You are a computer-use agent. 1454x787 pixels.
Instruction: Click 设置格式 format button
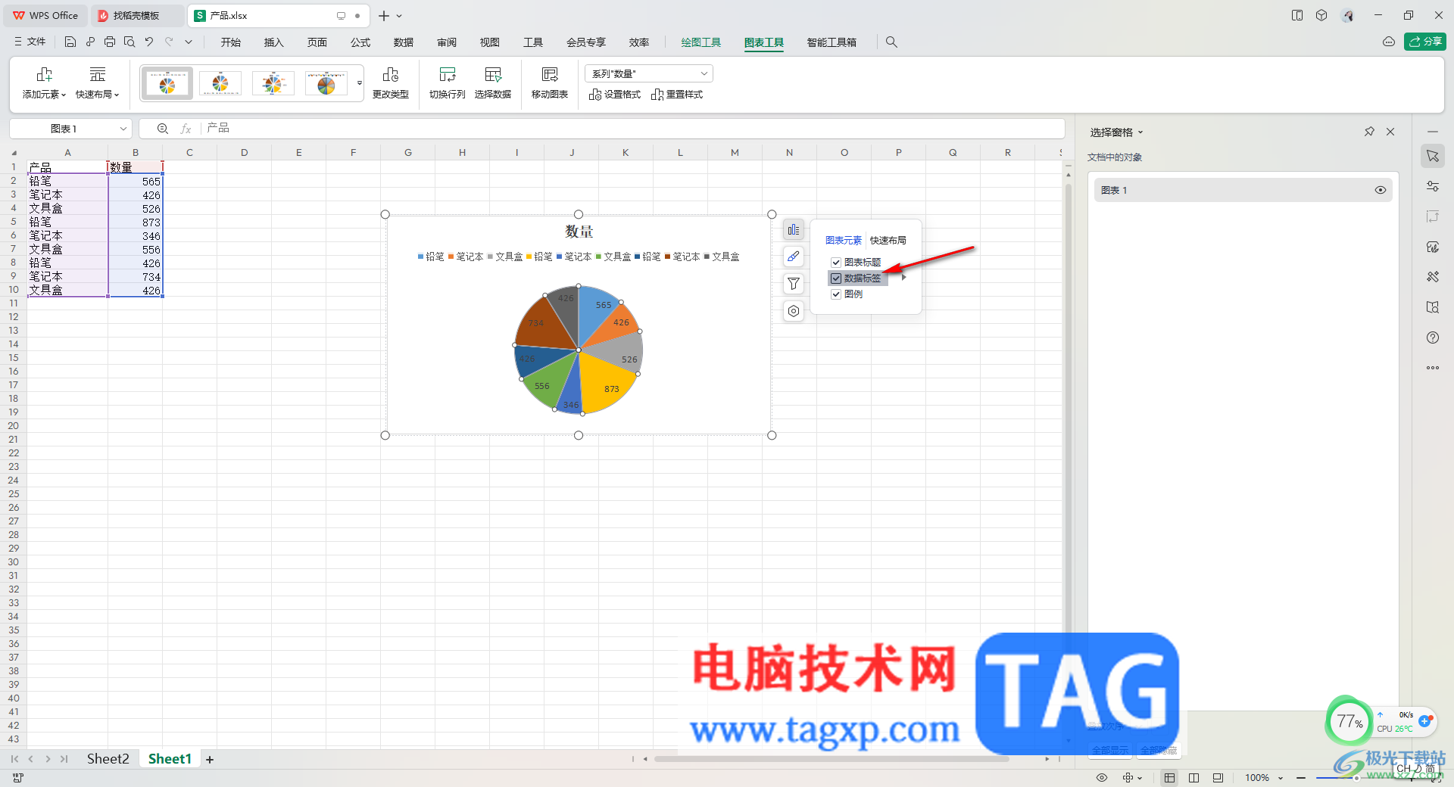click(615, 95)
